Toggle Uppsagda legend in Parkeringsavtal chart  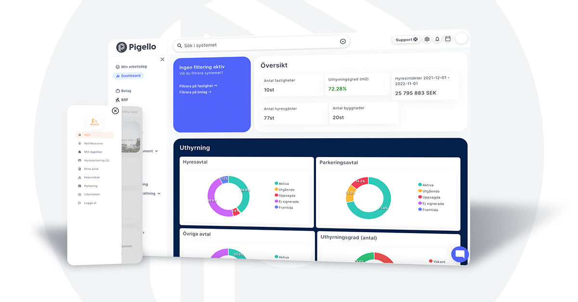pyautogui.click(x=430, y=197)
